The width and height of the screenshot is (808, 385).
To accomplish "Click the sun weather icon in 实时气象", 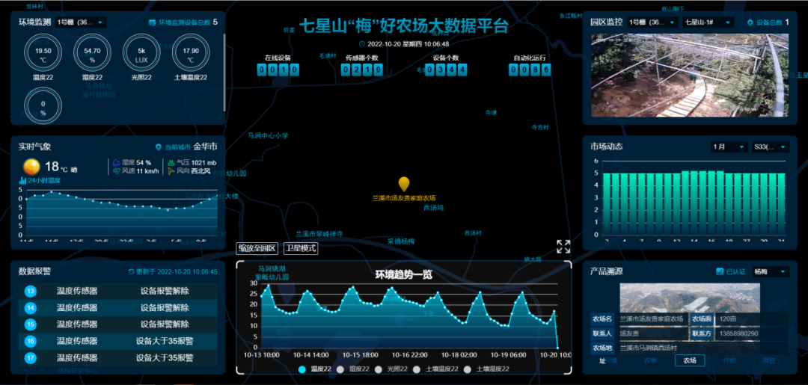I will (x=31, y=167).
